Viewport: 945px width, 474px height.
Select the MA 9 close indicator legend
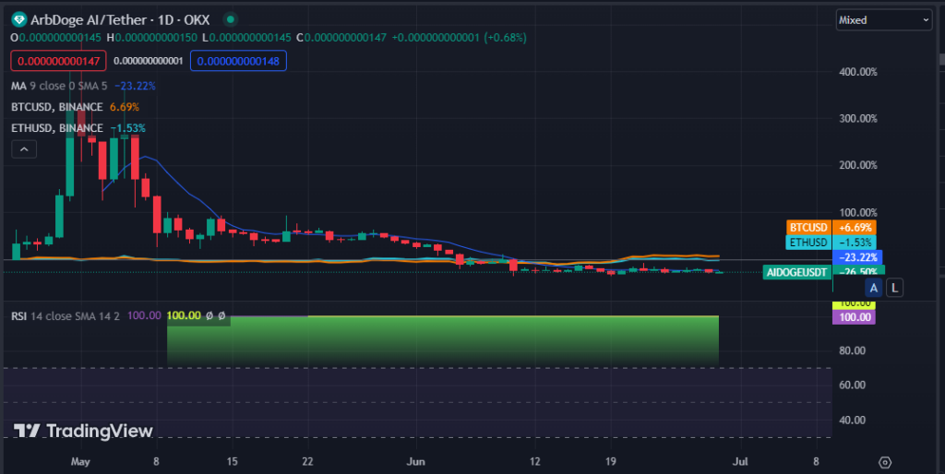coord(59,86)
